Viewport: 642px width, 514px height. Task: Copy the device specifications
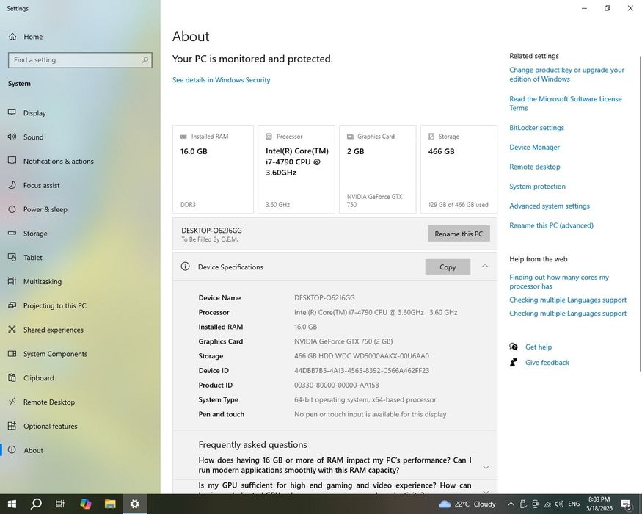pos(448,267)
